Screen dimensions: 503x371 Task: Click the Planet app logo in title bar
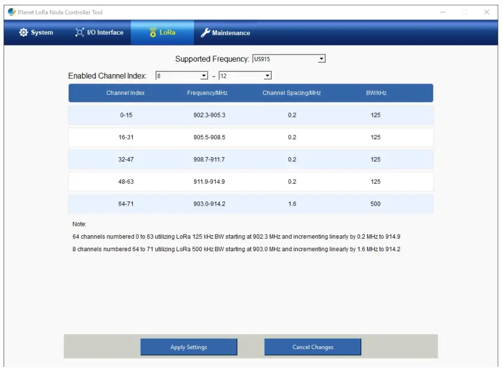11,12
